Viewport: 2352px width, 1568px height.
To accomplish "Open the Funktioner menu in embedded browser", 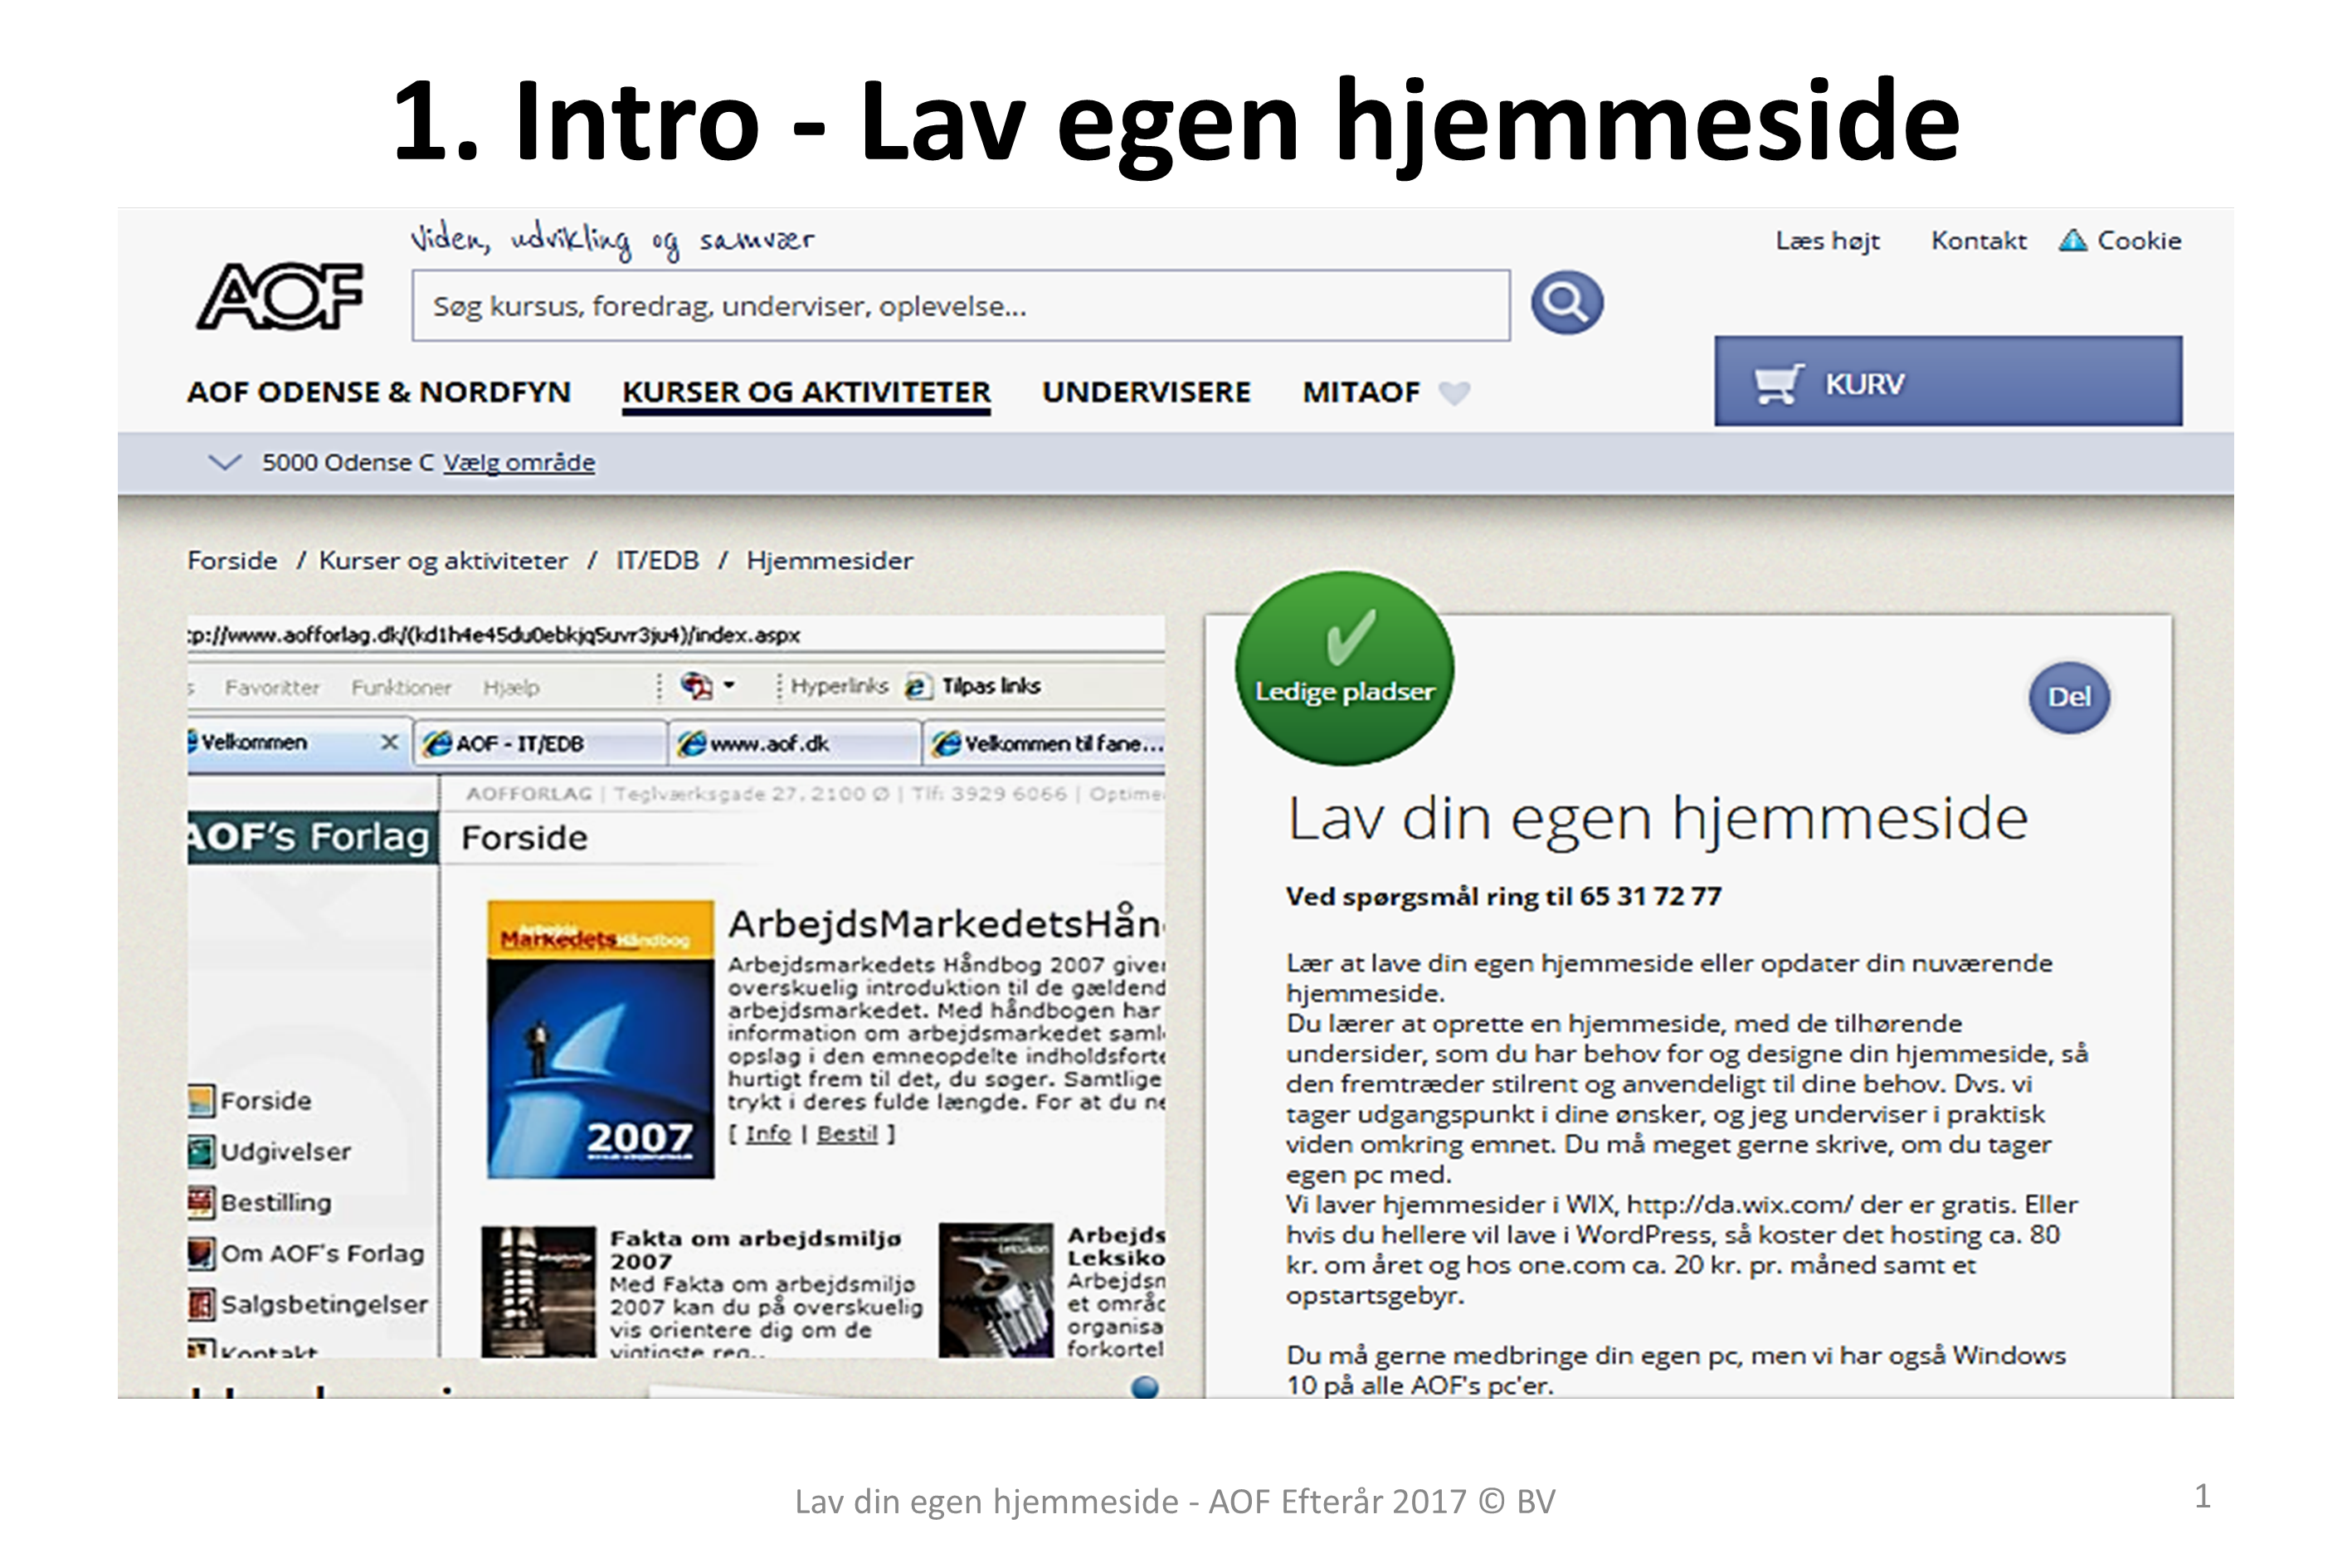I will 401,687.
